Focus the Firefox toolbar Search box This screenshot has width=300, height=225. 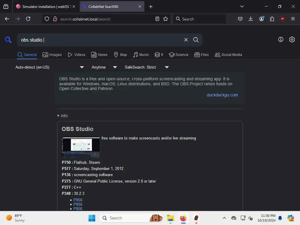pos(199,19)
